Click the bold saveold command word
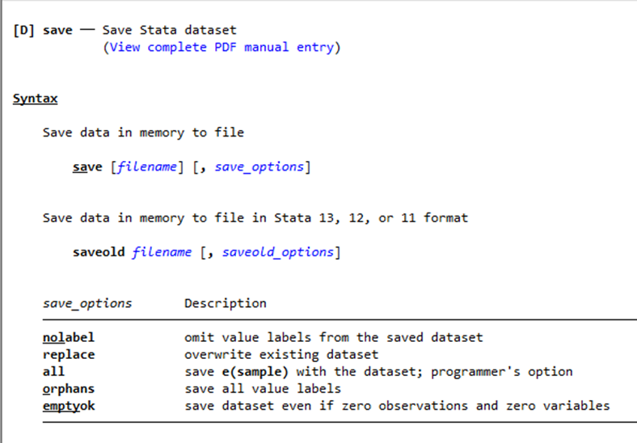This screenshot has height=443, width=637. [99, 252]
